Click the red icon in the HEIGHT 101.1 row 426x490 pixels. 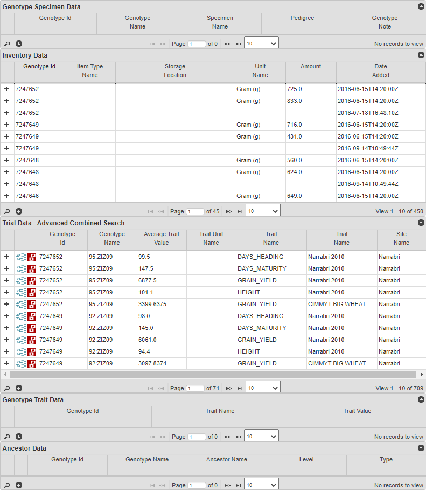click(32, 293)
